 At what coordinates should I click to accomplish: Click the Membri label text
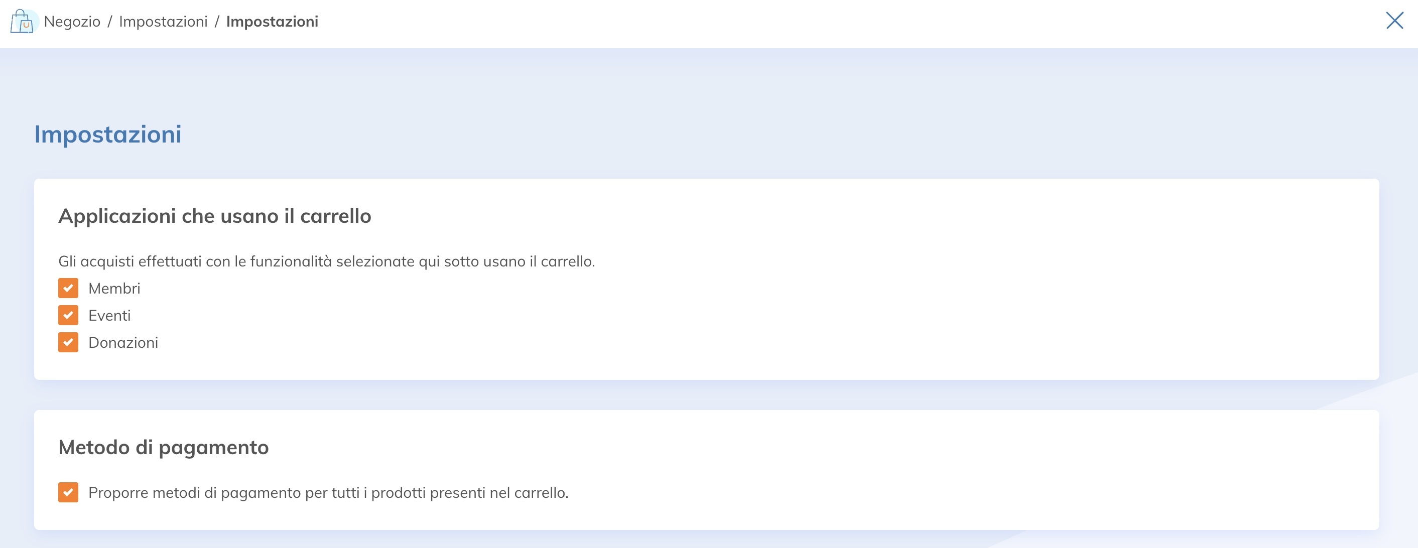(x=114, y=289)
